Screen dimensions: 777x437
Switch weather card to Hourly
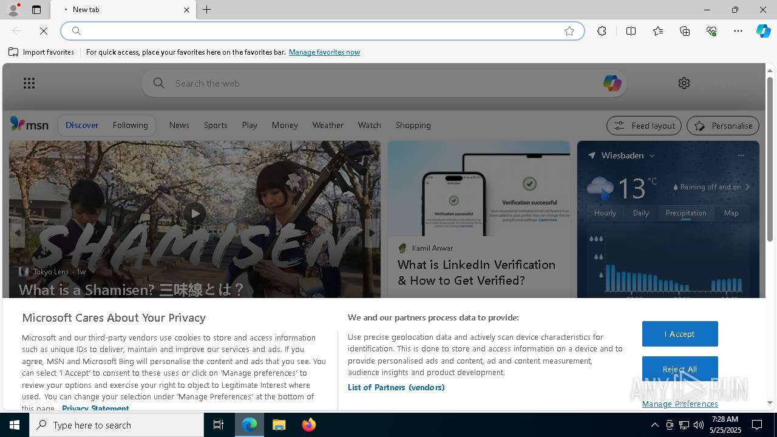tap(605, 213)
